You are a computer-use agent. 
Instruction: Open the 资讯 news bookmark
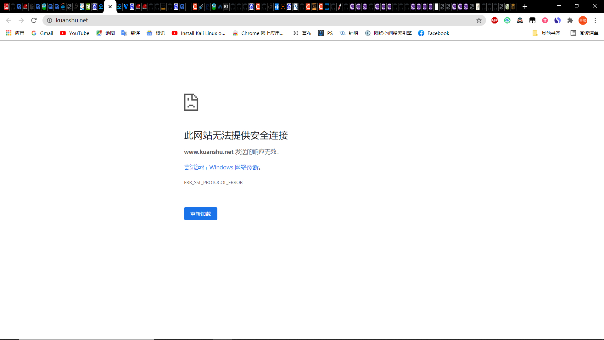pos(156,33)
